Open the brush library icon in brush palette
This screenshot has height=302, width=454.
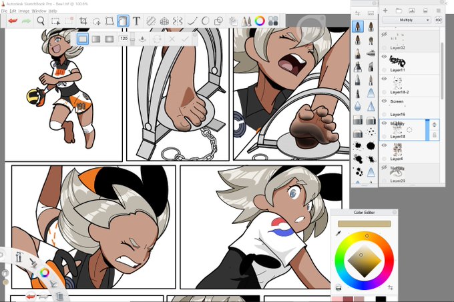point(371,13)
